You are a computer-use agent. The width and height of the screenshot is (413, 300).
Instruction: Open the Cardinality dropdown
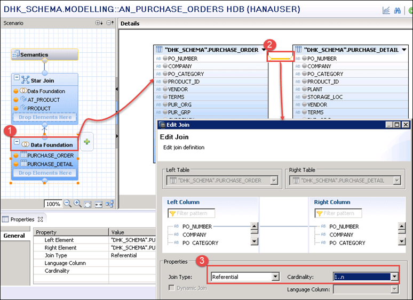(x=394, y=277)
